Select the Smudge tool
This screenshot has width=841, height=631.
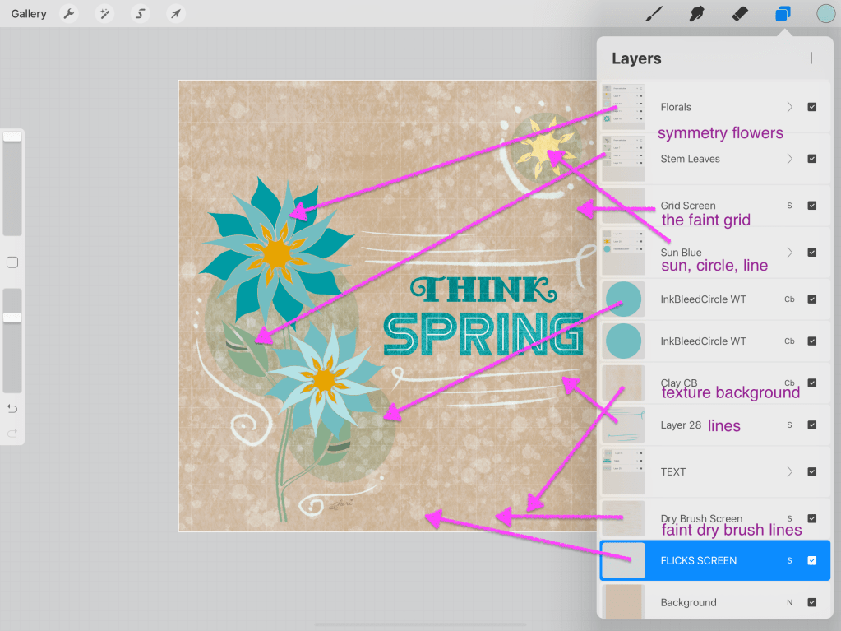pyautogui.click(x=697, y=14)
